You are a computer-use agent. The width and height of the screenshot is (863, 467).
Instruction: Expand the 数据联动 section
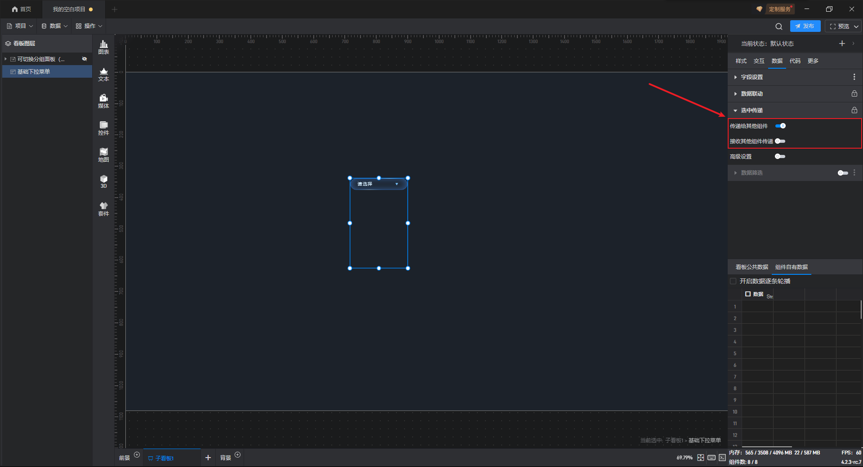735,94
